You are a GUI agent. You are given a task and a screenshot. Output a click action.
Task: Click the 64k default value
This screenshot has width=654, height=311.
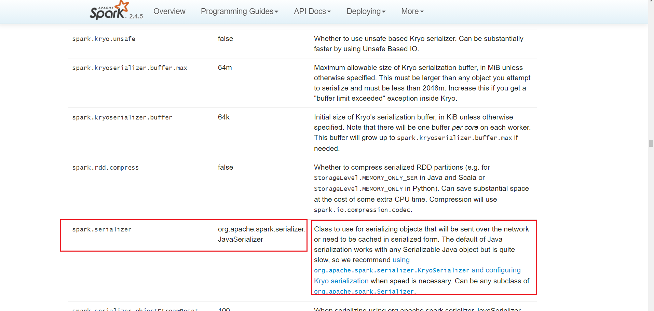pyautogui.click(x=223, y=117)
